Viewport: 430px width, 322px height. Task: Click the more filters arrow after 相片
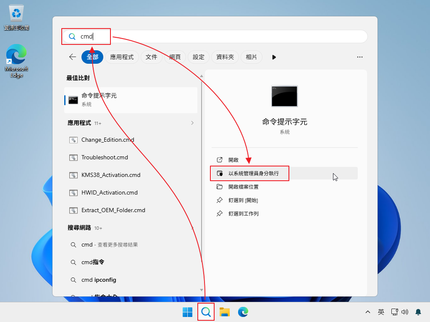tap(274, 57)
